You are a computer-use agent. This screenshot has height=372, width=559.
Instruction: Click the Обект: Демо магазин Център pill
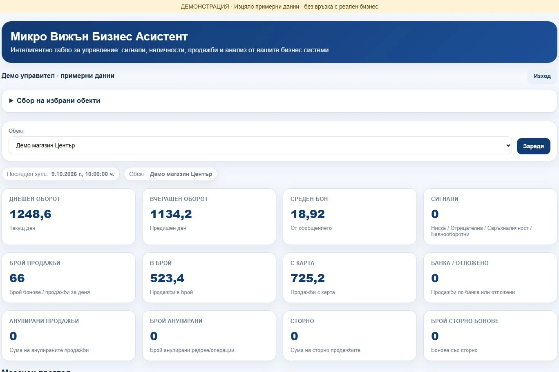point(171,174)
